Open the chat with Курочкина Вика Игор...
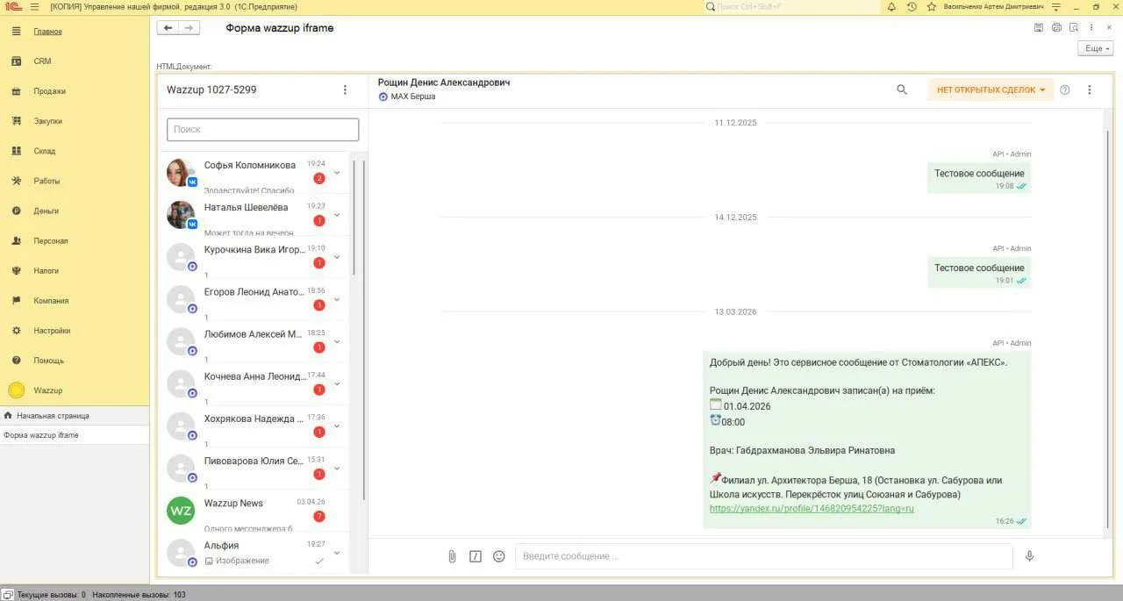The image size is (1123, 601). (x=254, y=257)
